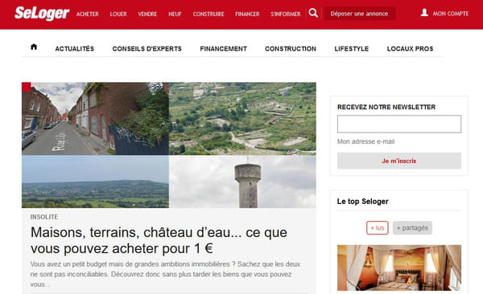Select the '+ lus' toggle
This screenshot has width=483, height=294.
[x=378, y=228]
